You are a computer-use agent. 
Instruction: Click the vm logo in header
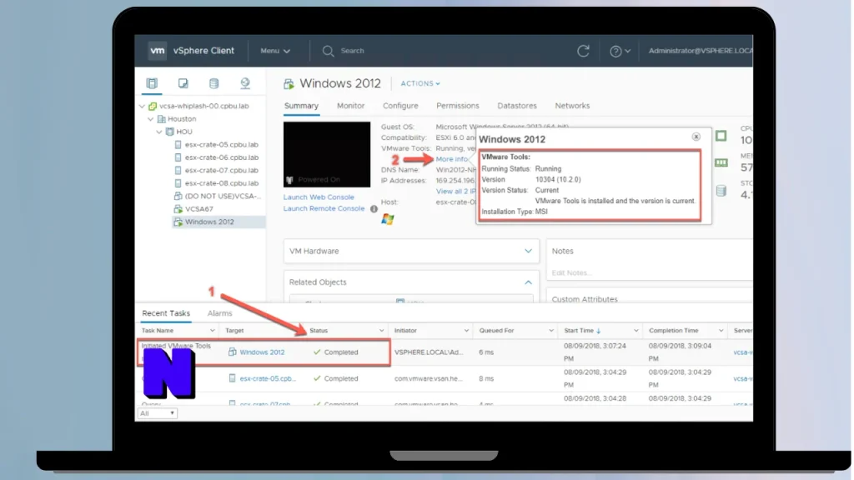(x=158, y=51)
